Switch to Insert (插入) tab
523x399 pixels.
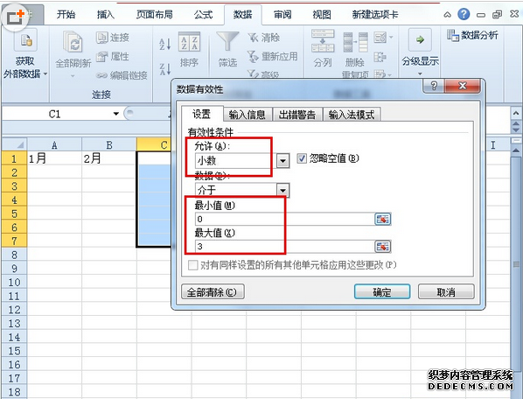point(106,15)
